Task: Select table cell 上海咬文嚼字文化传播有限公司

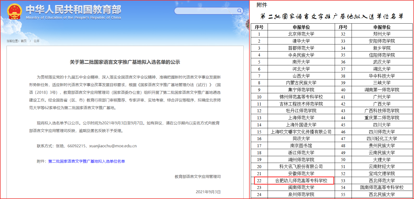Action: [301, 132]
